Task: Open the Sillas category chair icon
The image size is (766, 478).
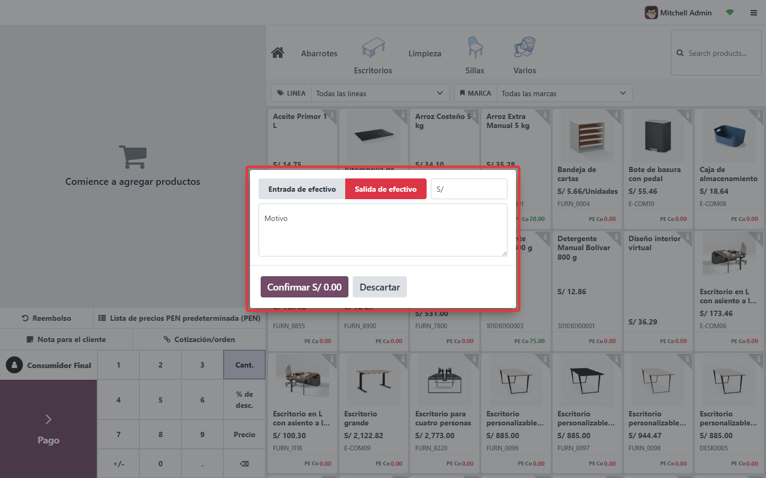Action: 475,48
